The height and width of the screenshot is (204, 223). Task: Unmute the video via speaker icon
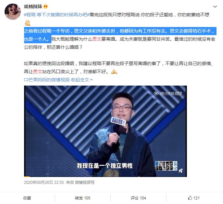click(x=181, y=170)
